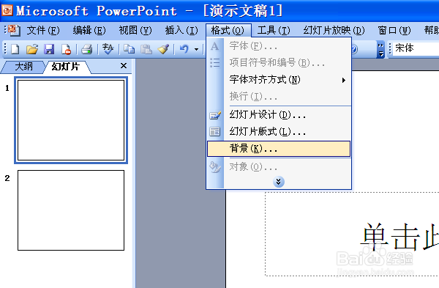Expand the toolbar options overflow arrow
This screenshot has width=439, height=288.
[380, 49]
